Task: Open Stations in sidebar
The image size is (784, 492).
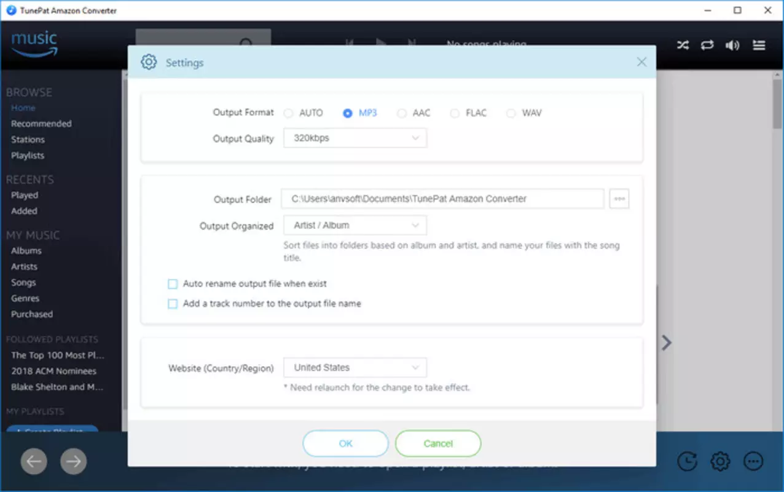Action: tap(28, 140)
